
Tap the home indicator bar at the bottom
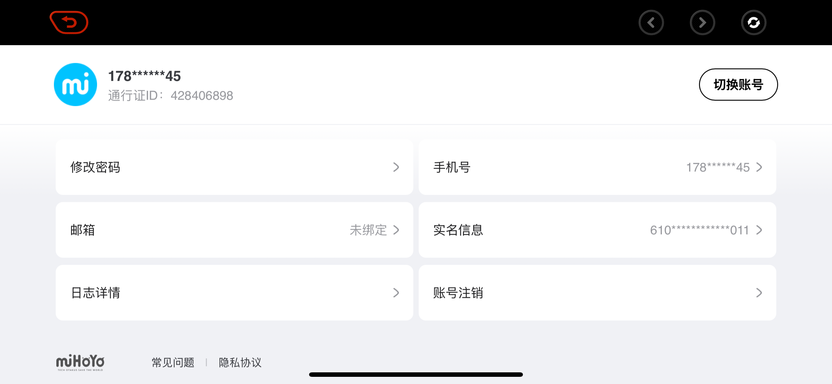tap(416, 374)
